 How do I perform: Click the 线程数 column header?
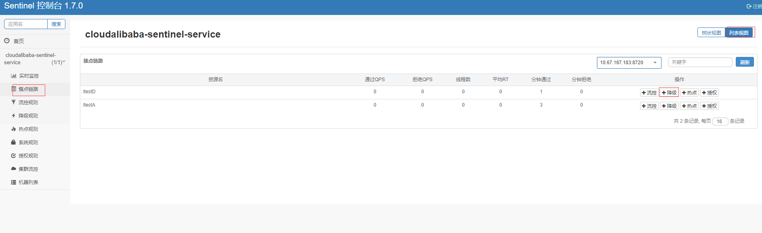pyautogui.click(x=463, y=80)
